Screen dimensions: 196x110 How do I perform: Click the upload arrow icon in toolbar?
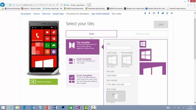tap(158, 13)
